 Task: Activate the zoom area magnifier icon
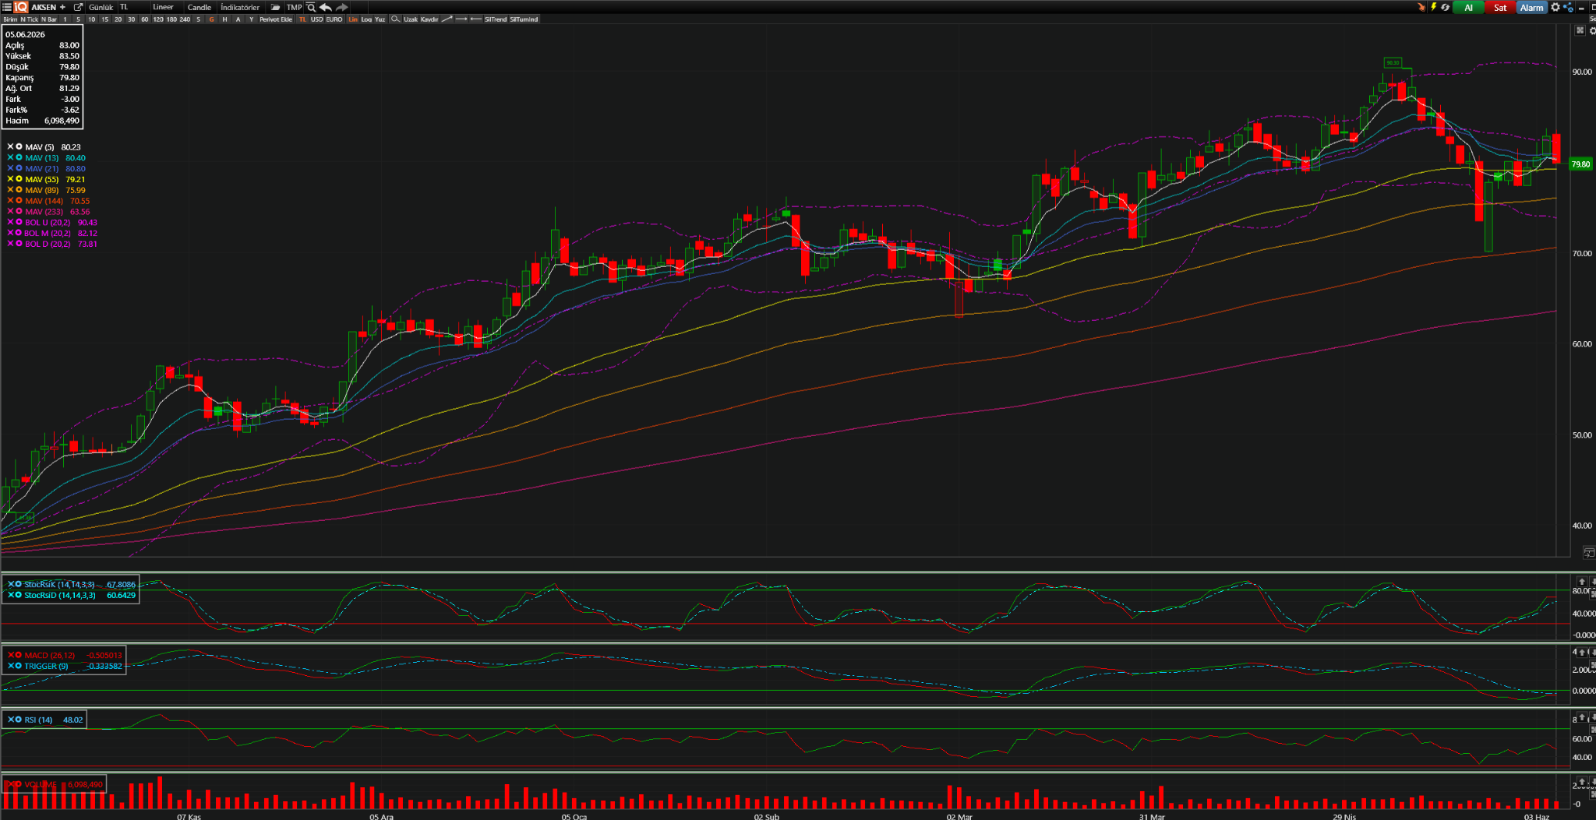pos(311,7)
